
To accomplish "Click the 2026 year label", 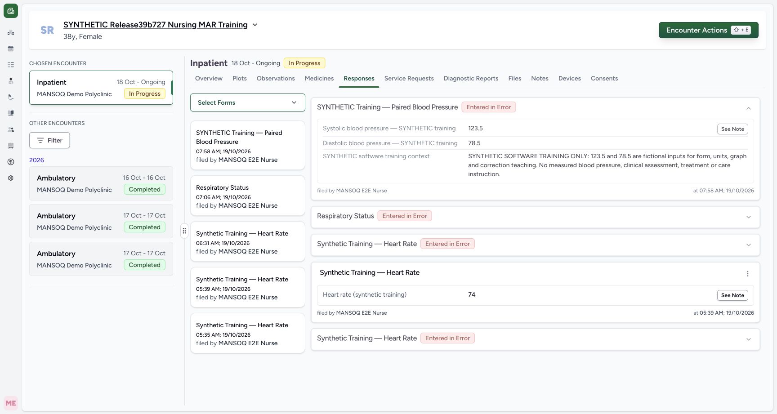I will [36, 160].
